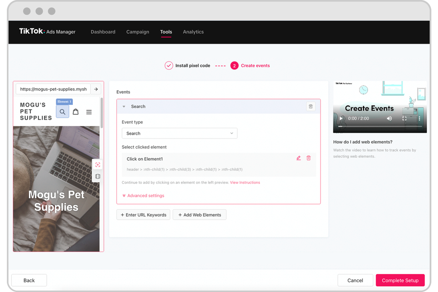The image size is (438, 292).
Task: Edit Click on Element1 with pencil icon
Action: pos(298,158)
